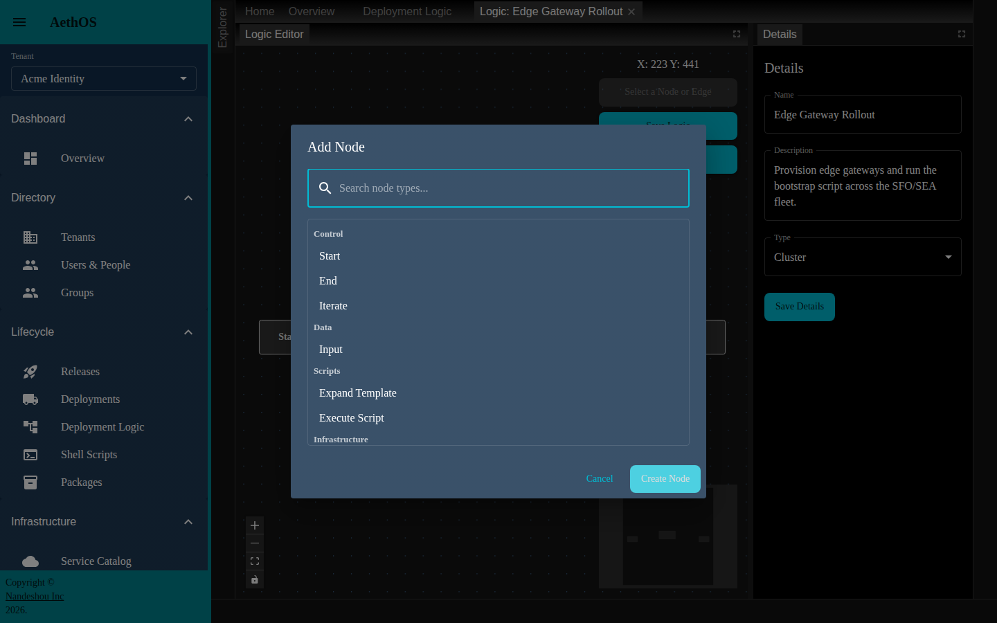997x623 pixels.
Task: Click the Description text area
Action: (x=863, y=186)
